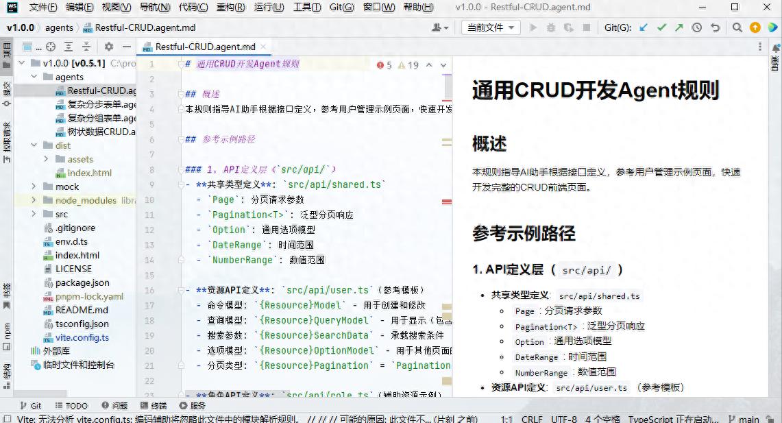Show Git history with the clock icon
This screenshot has width=782, height=423.
click(698, 27)
